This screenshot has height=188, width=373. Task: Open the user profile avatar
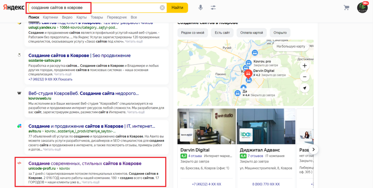(362, 7)
